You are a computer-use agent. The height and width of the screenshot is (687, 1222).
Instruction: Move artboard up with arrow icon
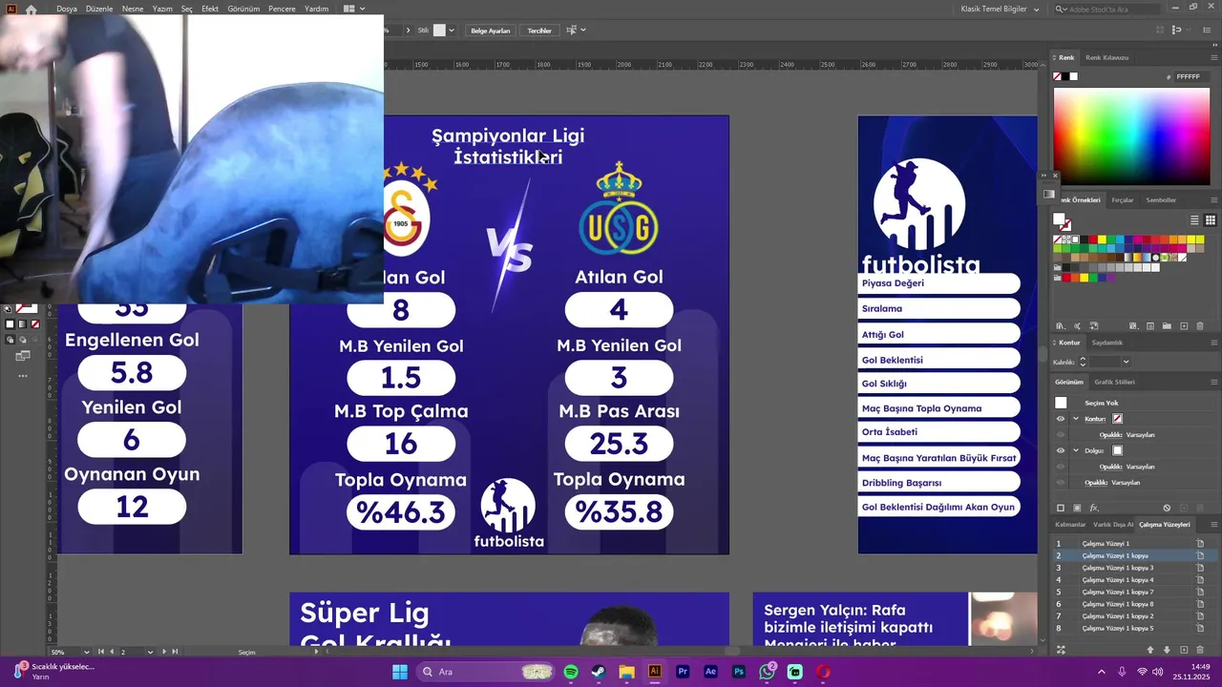click(1150, 650)
